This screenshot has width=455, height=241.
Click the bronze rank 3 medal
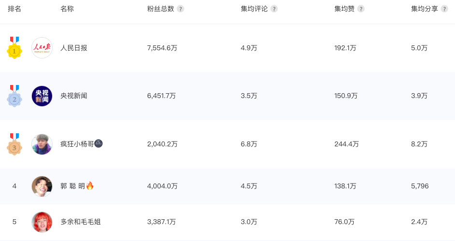pyautogui.click(x=14, y=144)
